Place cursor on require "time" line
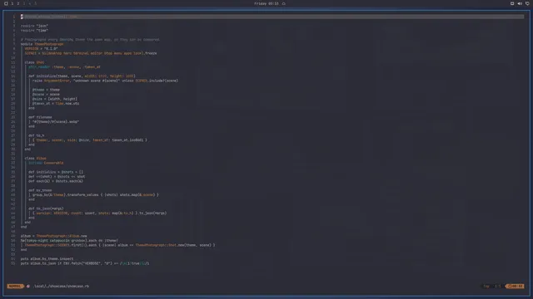Image resolution: width=533 pixels, height=299 pixels. click(x=34, y=30)
